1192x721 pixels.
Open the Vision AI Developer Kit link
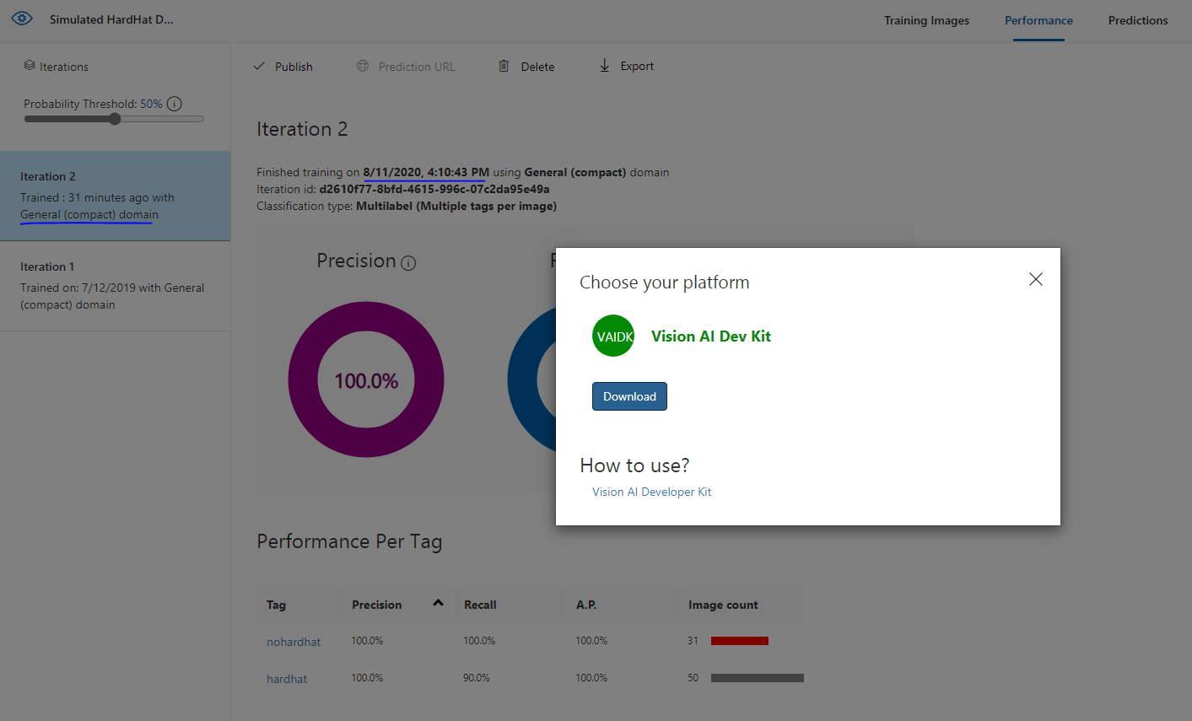(651, 491)
